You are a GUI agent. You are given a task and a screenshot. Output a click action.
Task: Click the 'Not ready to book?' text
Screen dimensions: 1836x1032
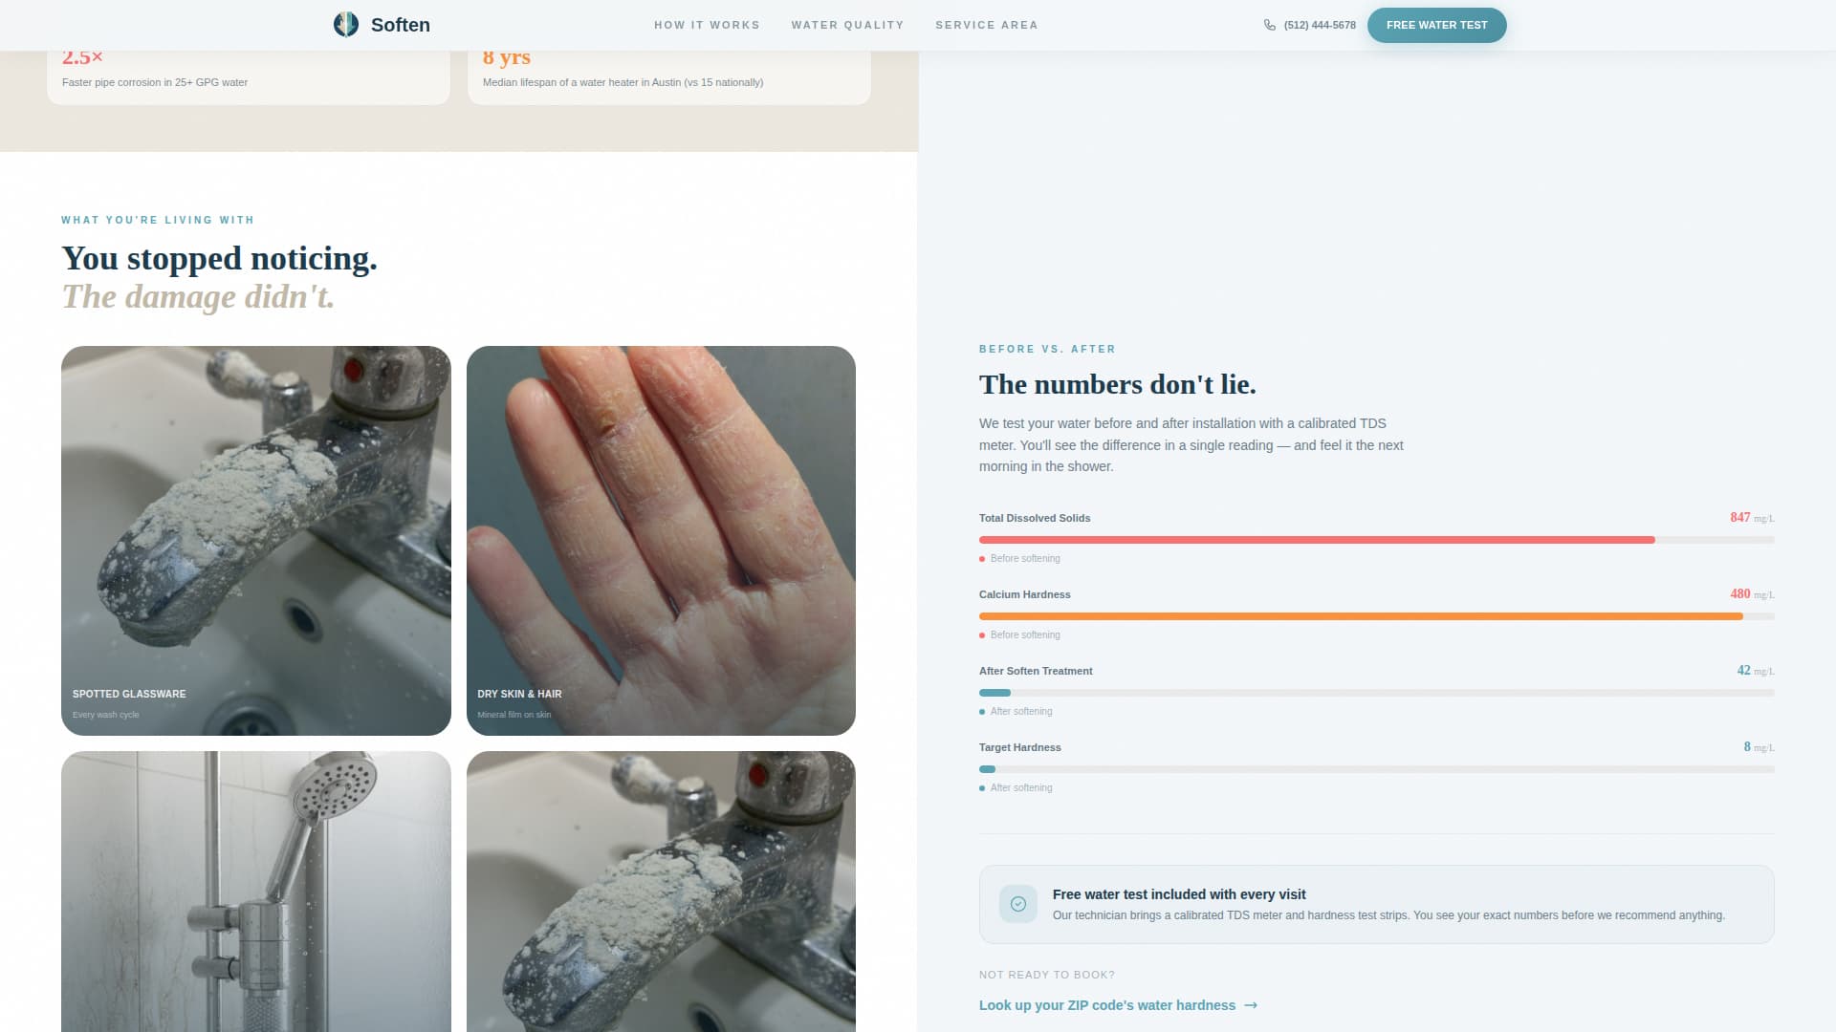(1047, 975)
